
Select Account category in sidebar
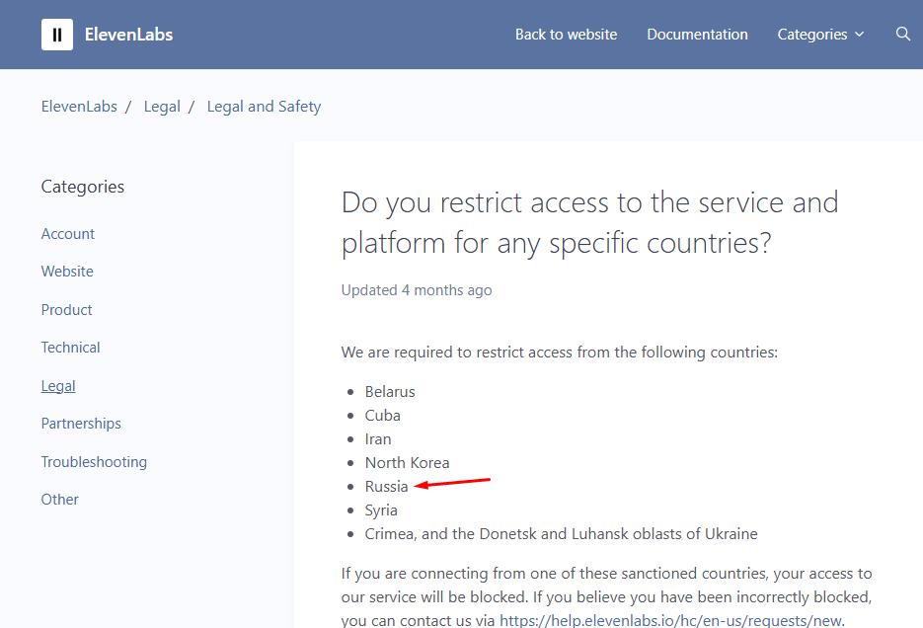point(68,234)
